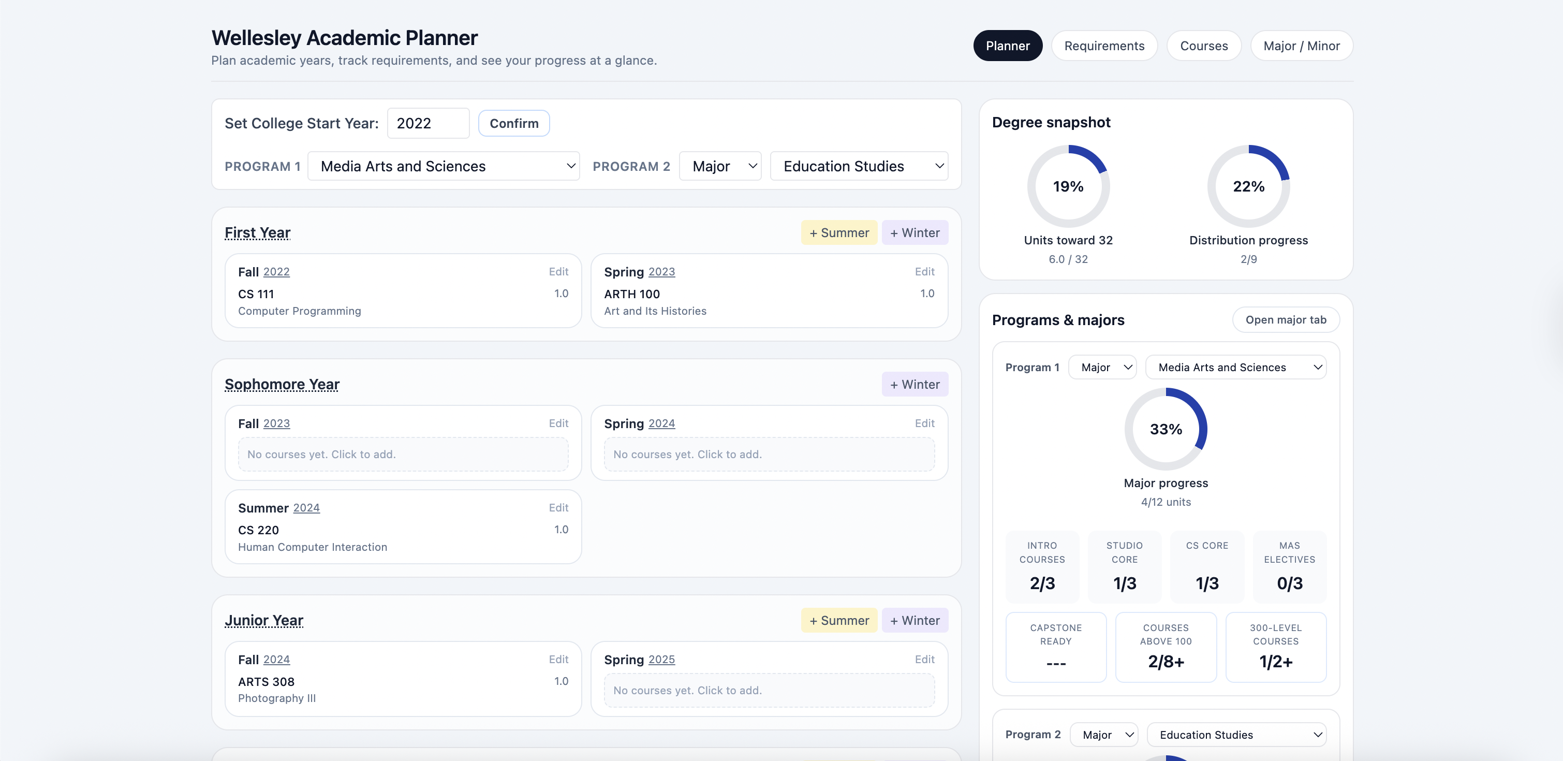This screenshot has height=761, width=1563.
Task: Select the Studio Core 1/3 tile
Action: click(1124, 566)
